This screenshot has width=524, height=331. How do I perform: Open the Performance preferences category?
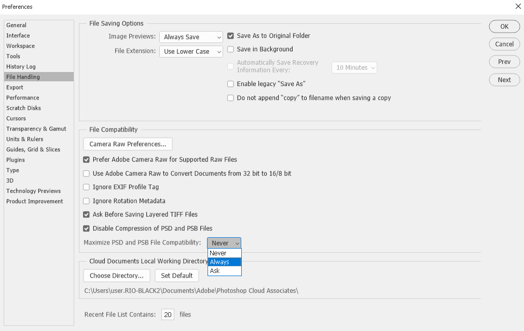(23, 98)
